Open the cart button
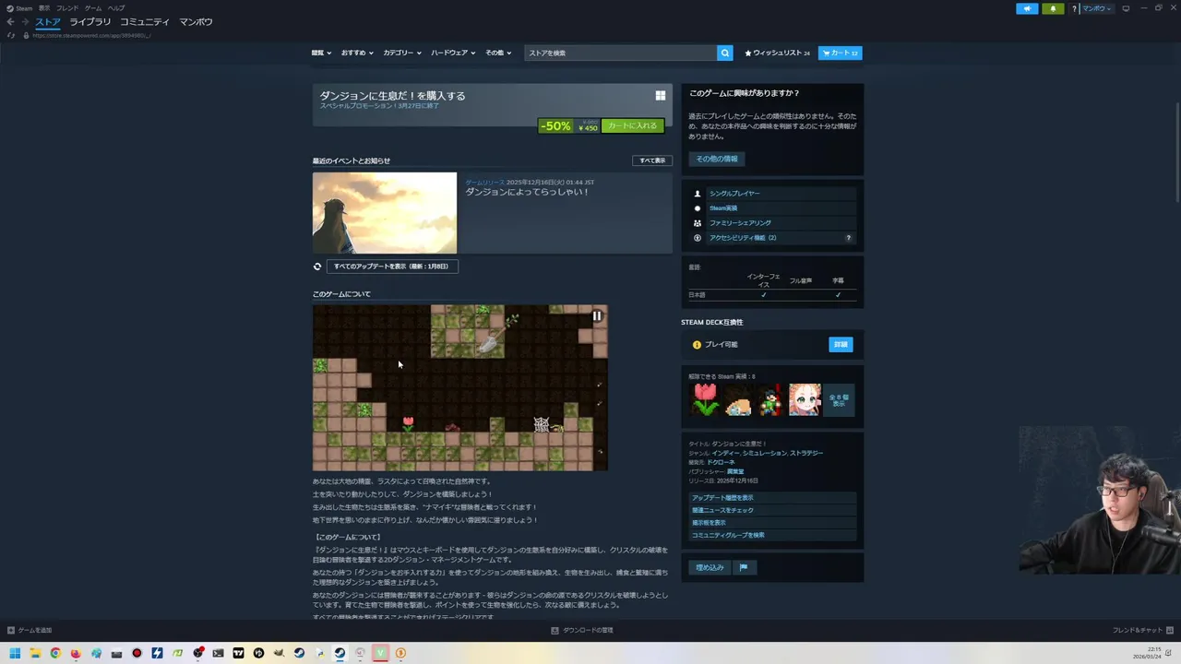 841,53
